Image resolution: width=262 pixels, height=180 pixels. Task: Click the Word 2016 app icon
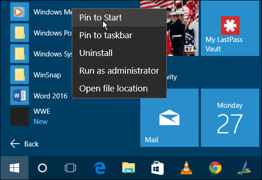pos(20,96)
